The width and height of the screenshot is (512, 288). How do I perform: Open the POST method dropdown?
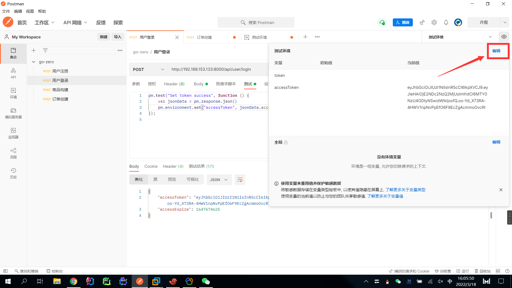(x=148, y=69)
